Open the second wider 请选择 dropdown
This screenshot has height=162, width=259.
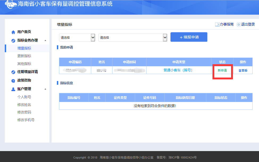coord(132,38)
